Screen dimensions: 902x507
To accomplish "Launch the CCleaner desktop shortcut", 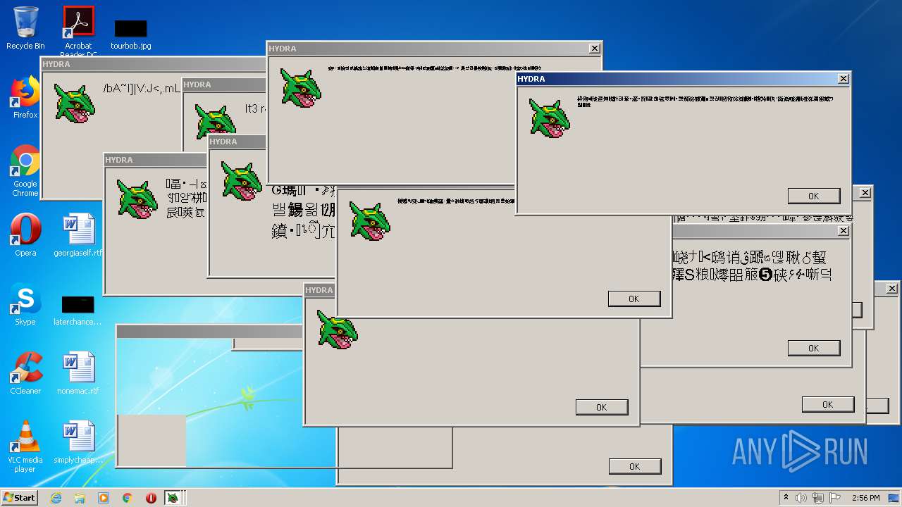I will tap(25, 373).
